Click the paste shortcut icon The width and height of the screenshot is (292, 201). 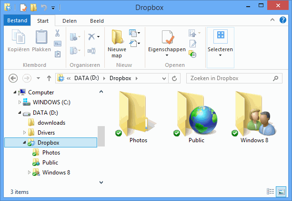click(58, 54)
